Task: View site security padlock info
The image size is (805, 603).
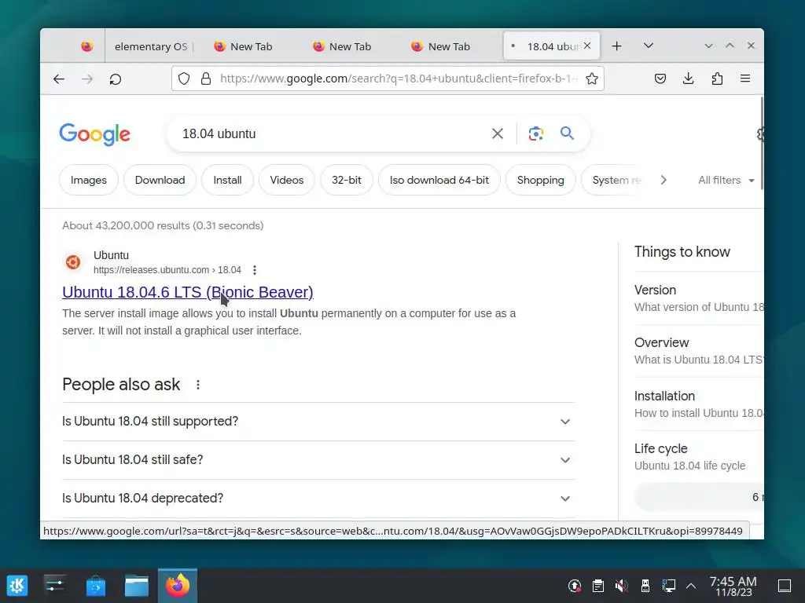Action: click(x=206, y=79)
